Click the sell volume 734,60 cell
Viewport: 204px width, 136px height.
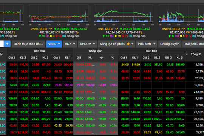pyautogui.click(x=135, y=119)
